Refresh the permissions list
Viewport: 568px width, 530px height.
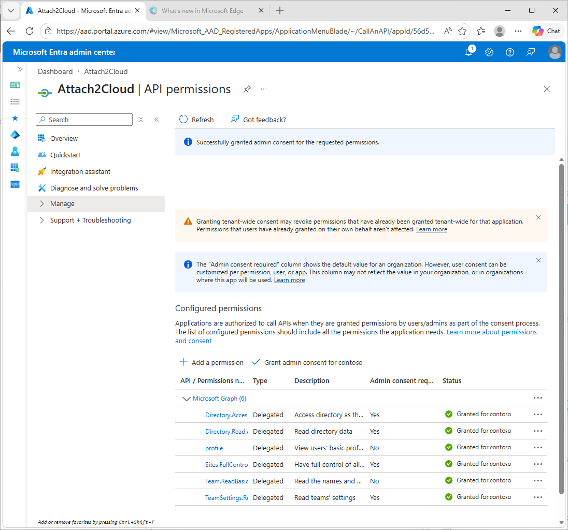point(196,119)
